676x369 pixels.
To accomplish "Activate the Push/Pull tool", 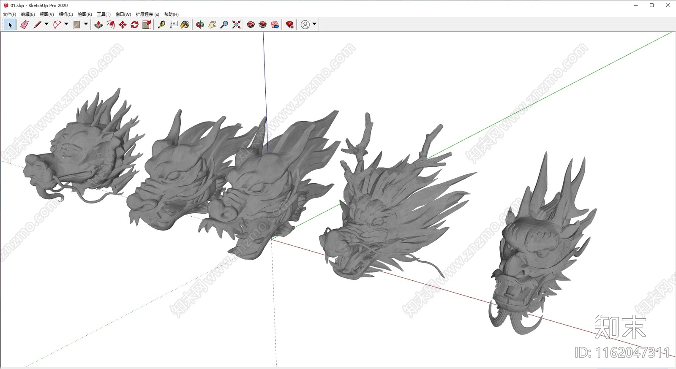I will pos(98,25).
